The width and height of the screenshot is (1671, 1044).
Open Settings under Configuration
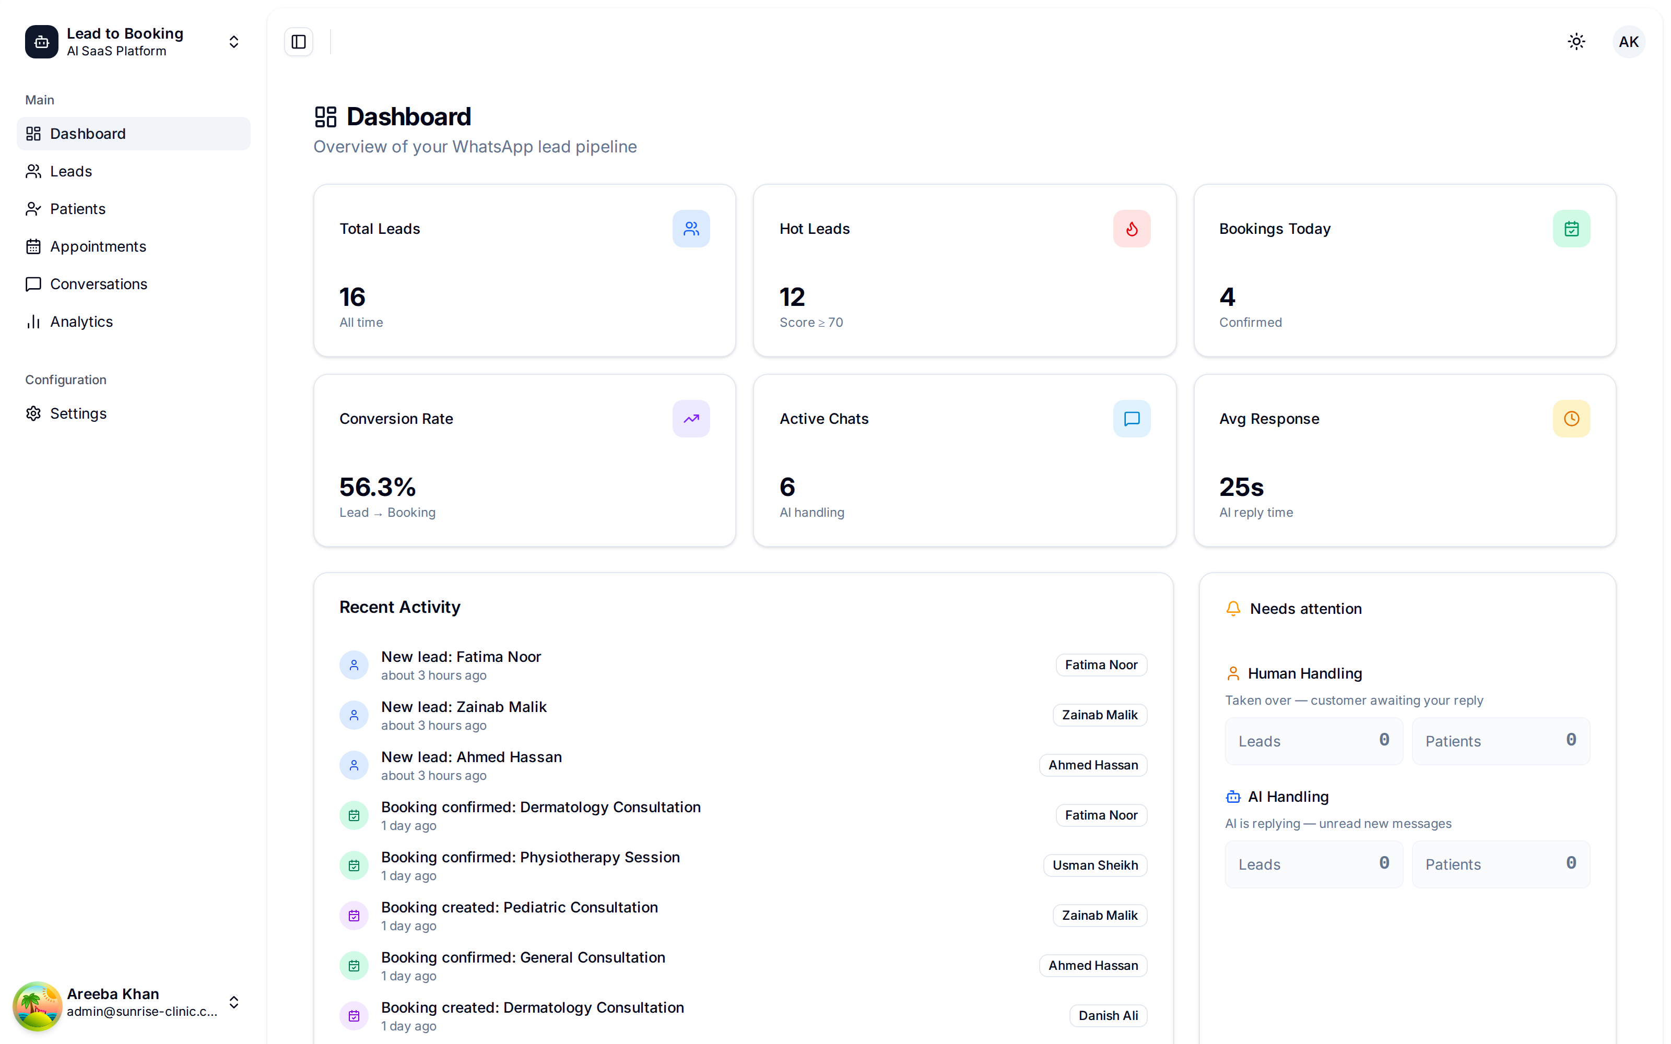(133, 413)
